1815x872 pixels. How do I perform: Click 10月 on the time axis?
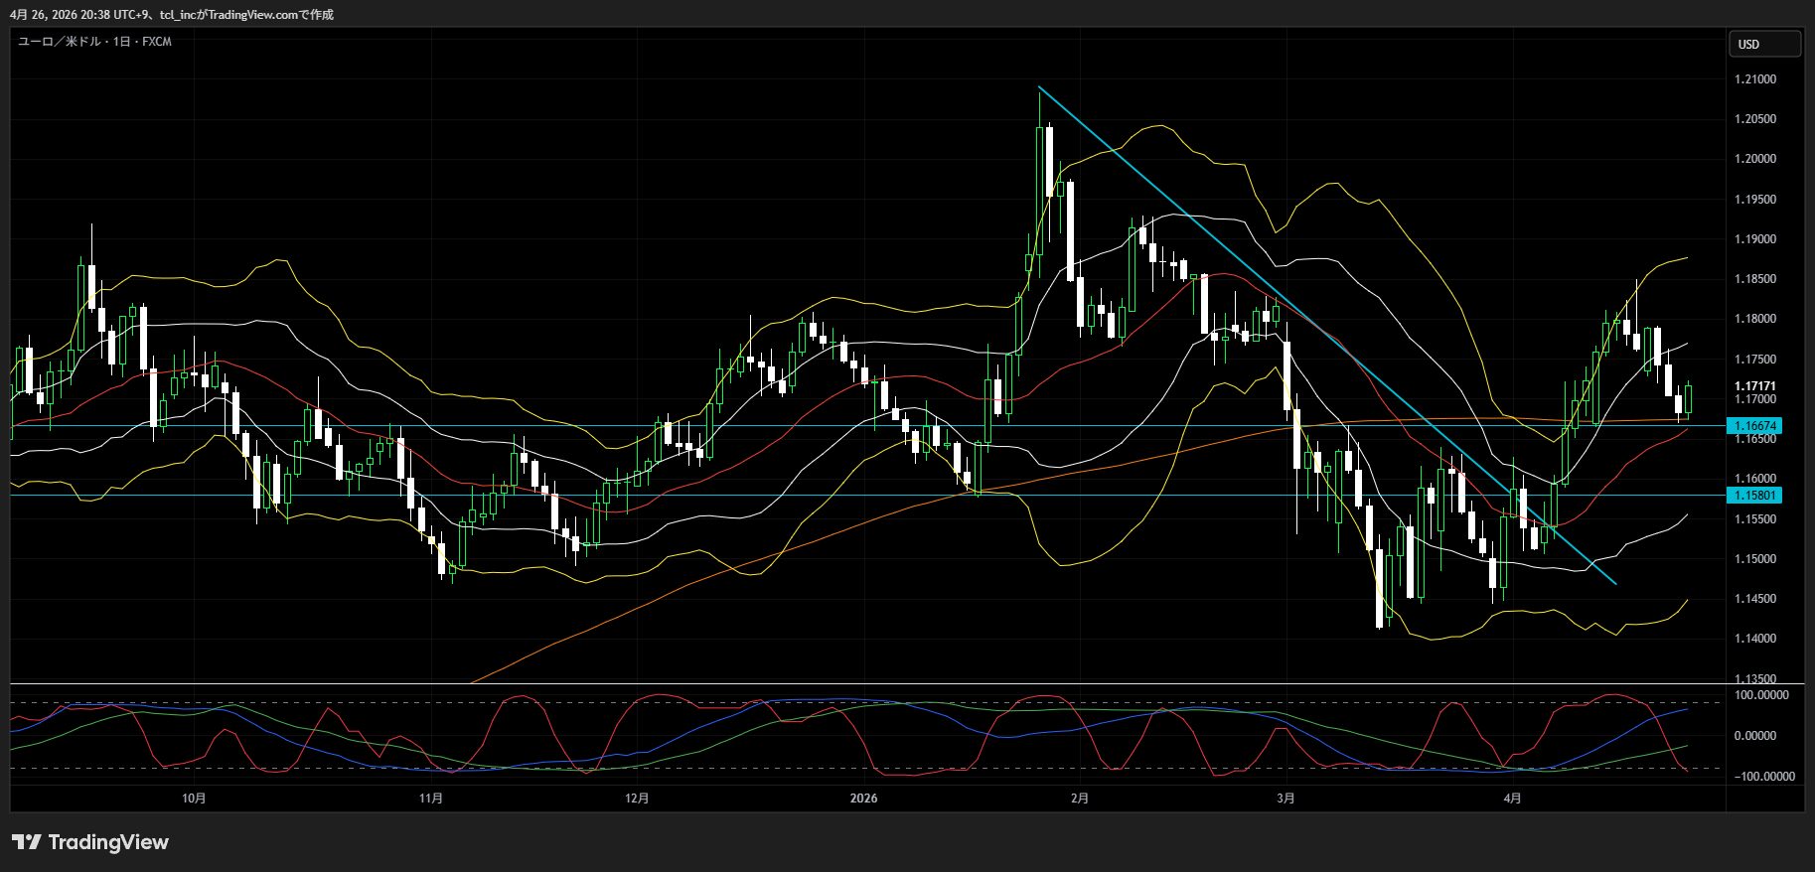click(195, 799)
